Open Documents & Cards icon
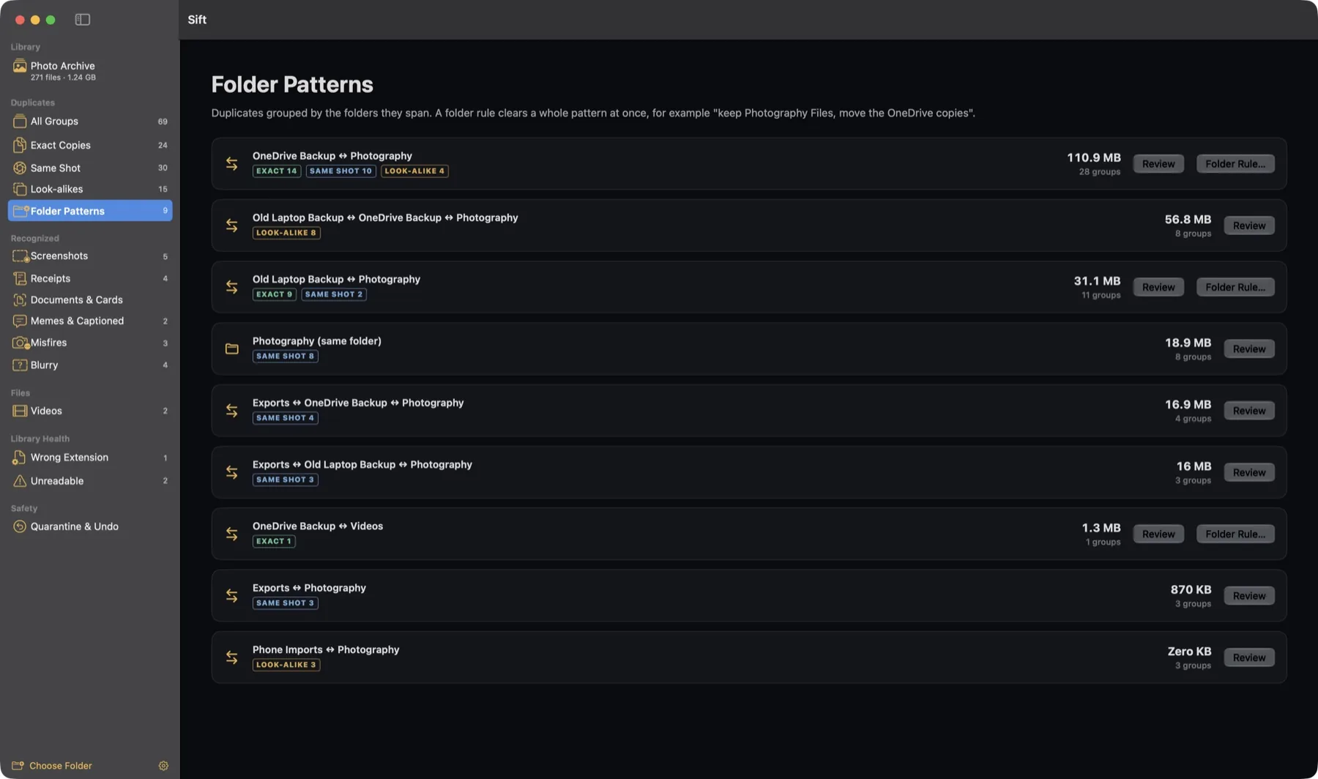Screen dimensions: 1318x779 click(x=20, y=299)
